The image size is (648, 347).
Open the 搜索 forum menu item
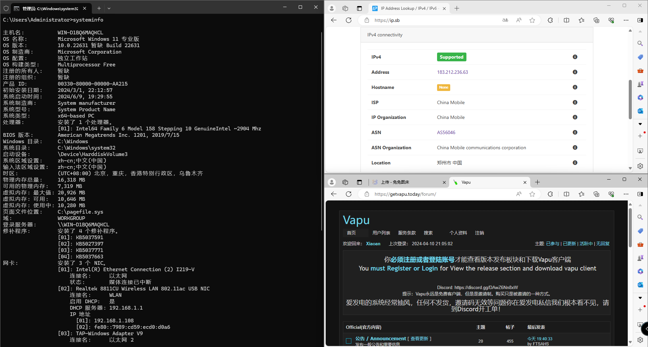pyautogui.click(x=428, y=233)
